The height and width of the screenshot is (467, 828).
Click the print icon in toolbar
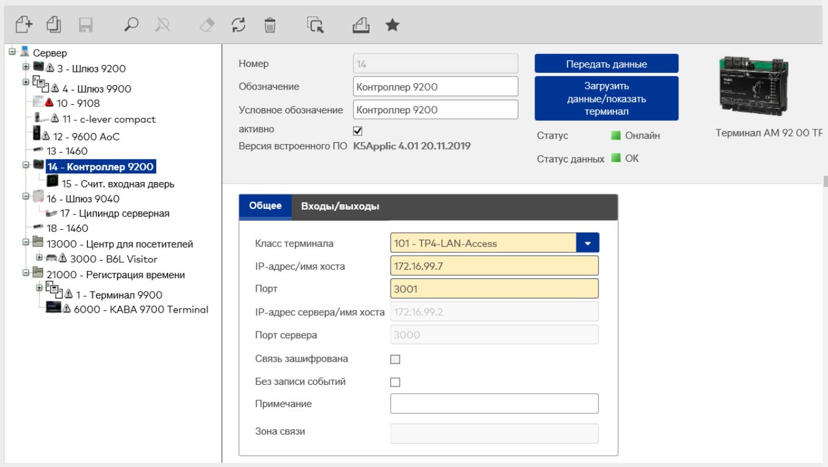pyautogui.click(x=361, y=25)
